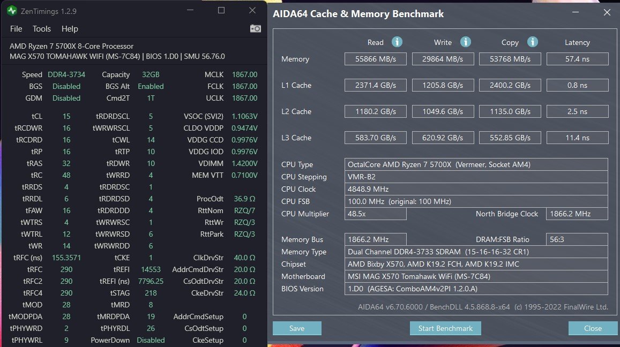Minimize the ZenTimings window
620x347 pixels.
[x=190, y=11]
